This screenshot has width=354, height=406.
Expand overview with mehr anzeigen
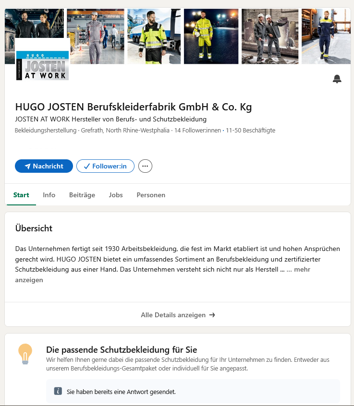tap(302, 270)
